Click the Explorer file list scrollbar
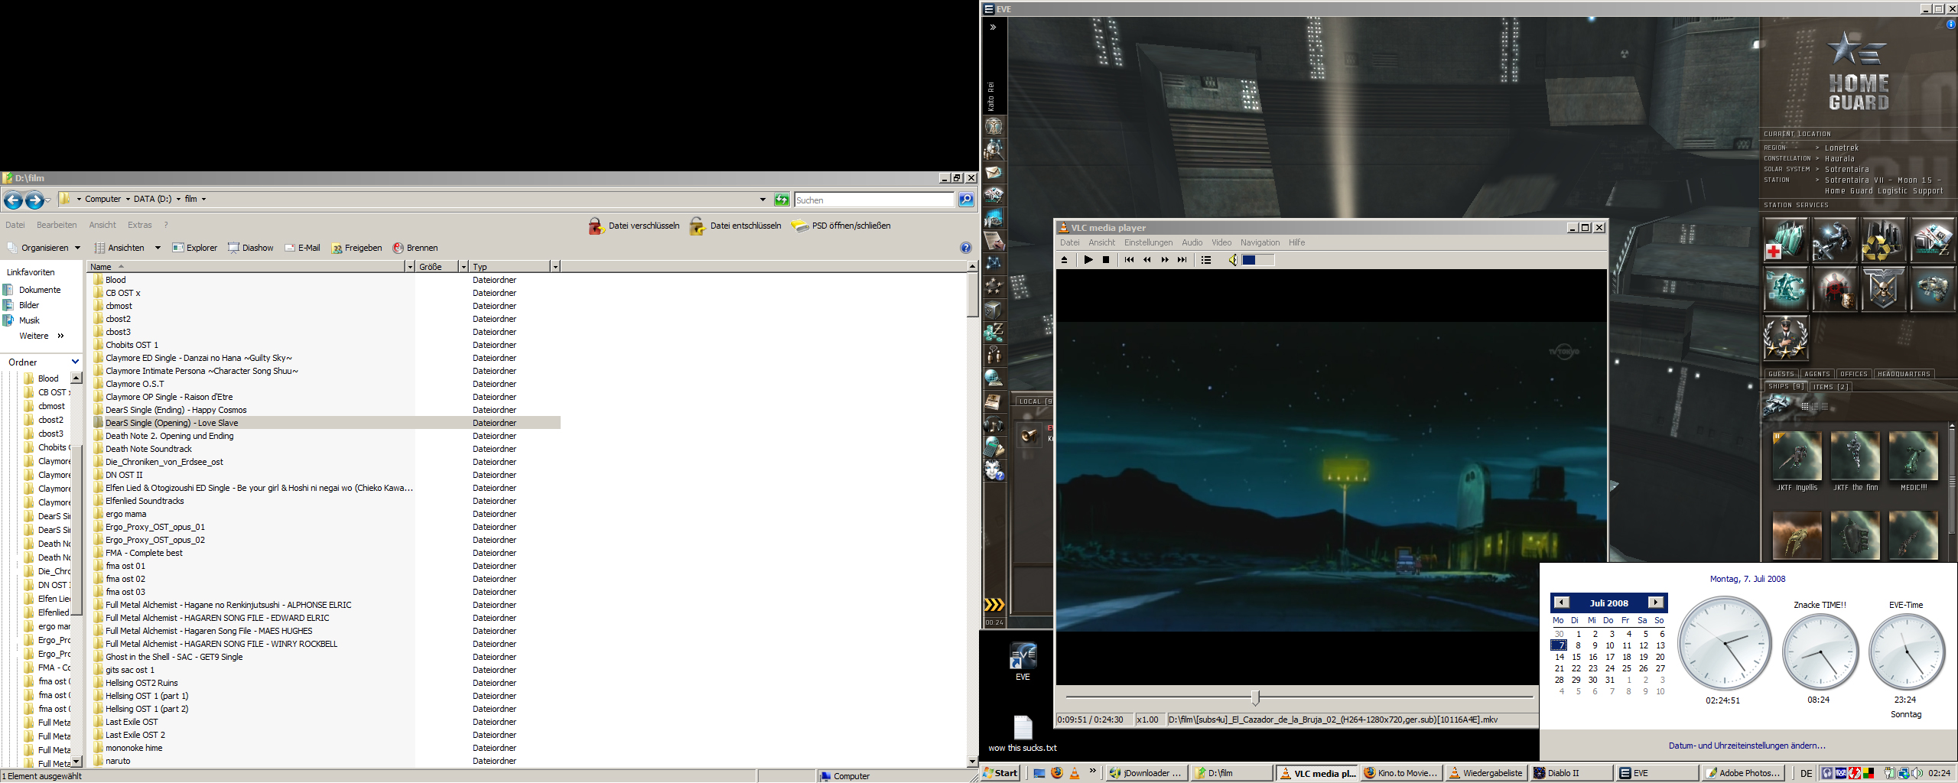Image resolution: width=1958 pixels, height=783 pixels. click(973, 294)
